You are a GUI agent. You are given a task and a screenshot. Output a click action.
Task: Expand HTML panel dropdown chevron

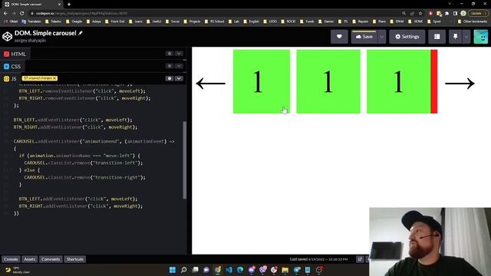(179, 54)
